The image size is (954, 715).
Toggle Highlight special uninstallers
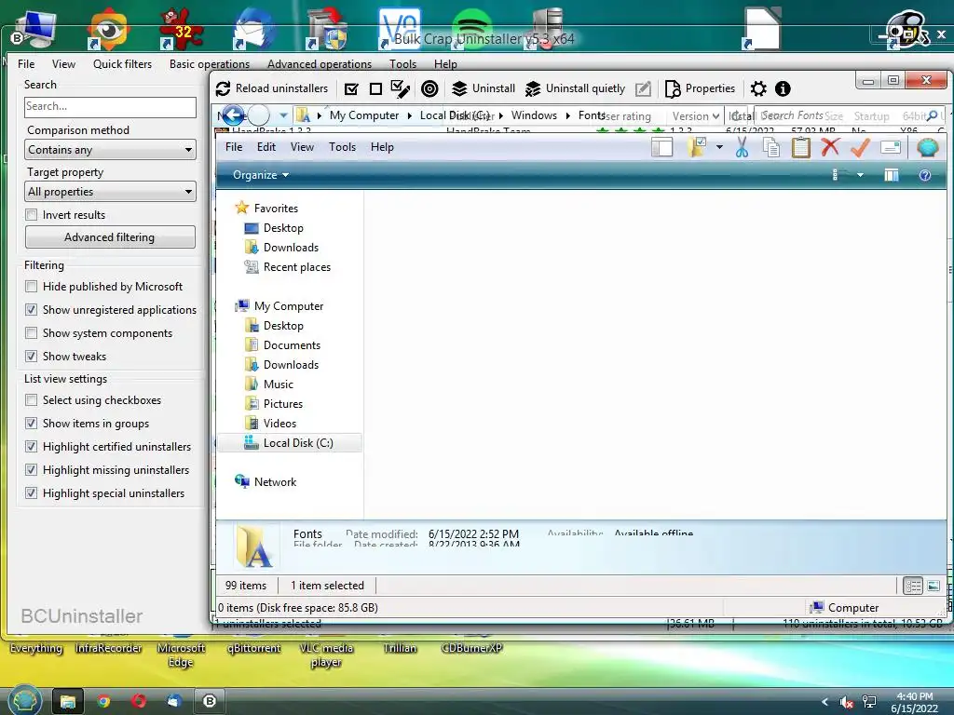(31, 492)
